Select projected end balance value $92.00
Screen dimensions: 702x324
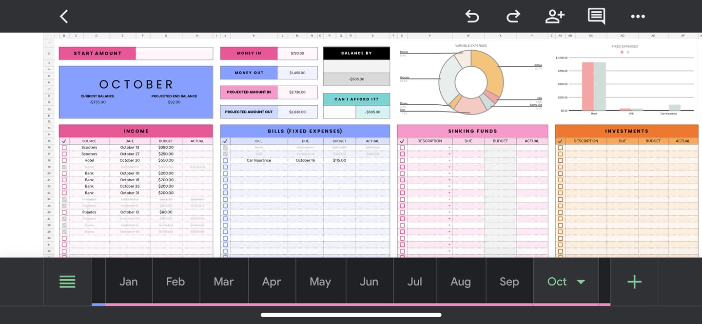(174, 102)
